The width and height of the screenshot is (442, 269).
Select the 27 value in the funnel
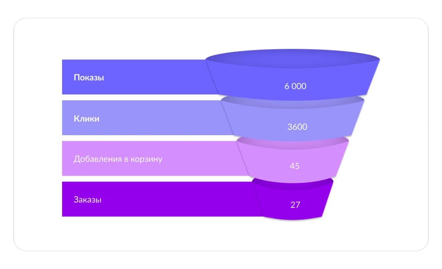[x=295, y=205]
